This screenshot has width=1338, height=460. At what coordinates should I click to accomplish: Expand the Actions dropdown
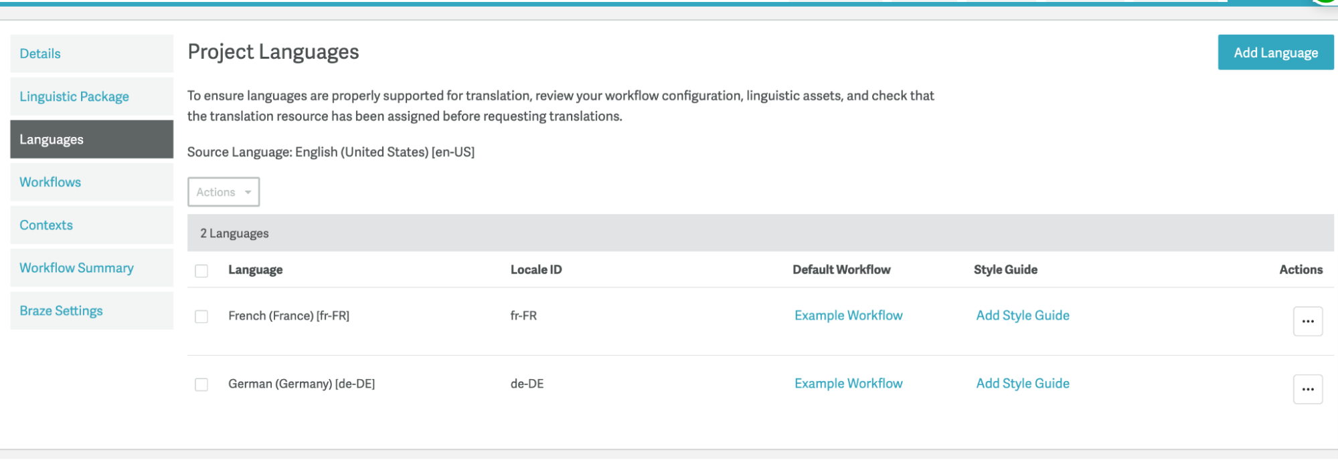click(x=224, y=192)
